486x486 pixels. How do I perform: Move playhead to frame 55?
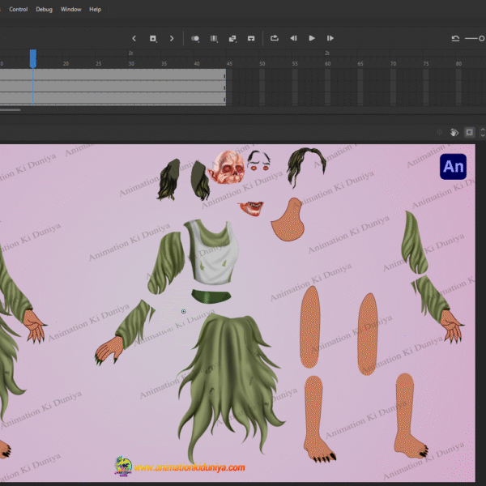tap(295, 63)
